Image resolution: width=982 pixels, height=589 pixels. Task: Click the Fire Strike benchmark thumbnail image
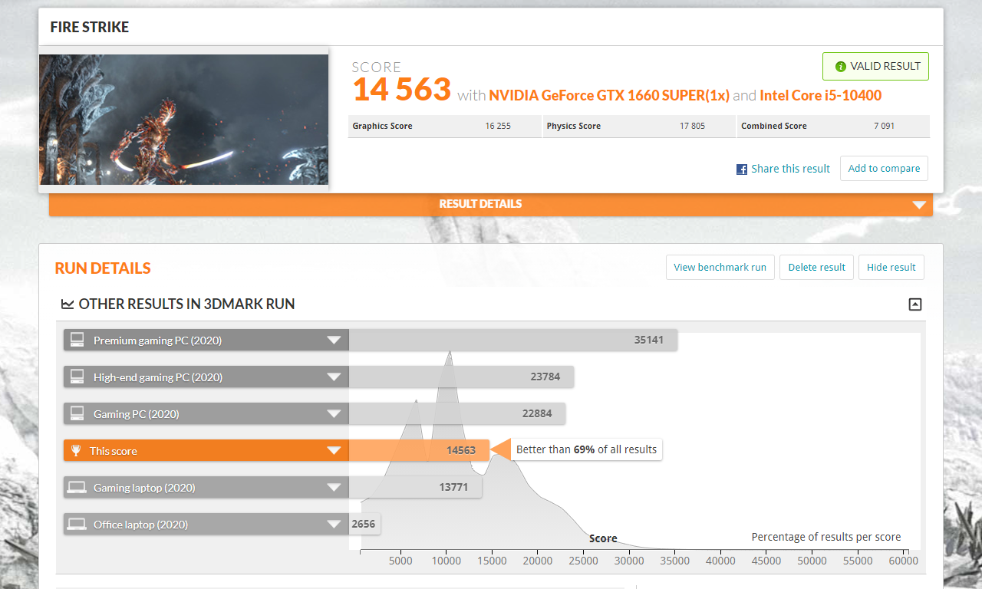[183, 119]
